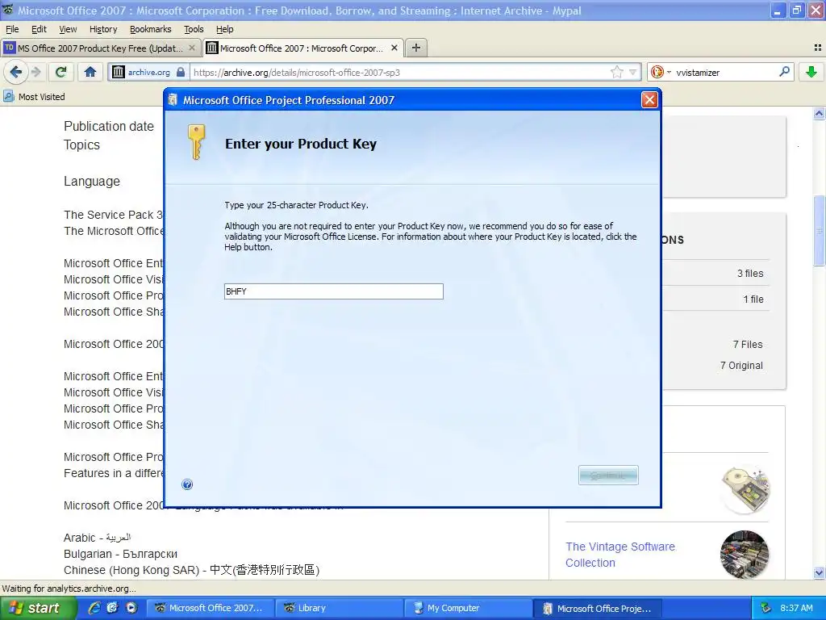
Task: Click the archive.org site identity icon
Action: (x=119, y=72)
